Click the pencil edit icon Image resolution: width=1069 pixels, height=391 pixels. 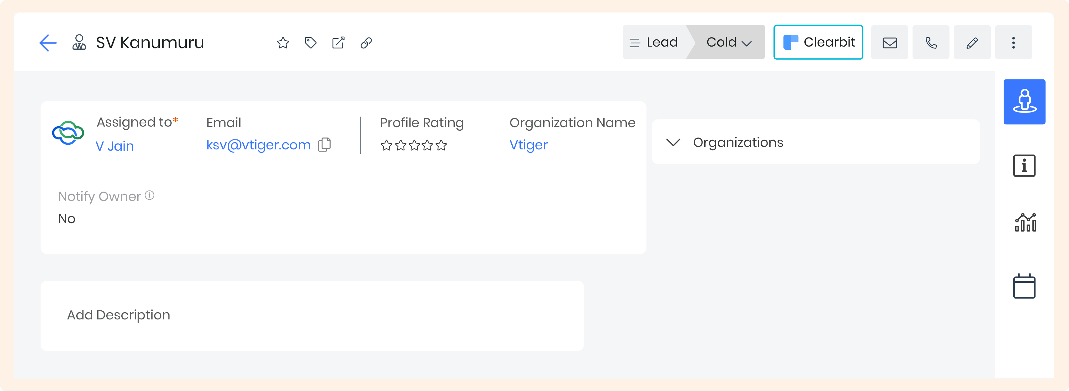pos(972,42)
